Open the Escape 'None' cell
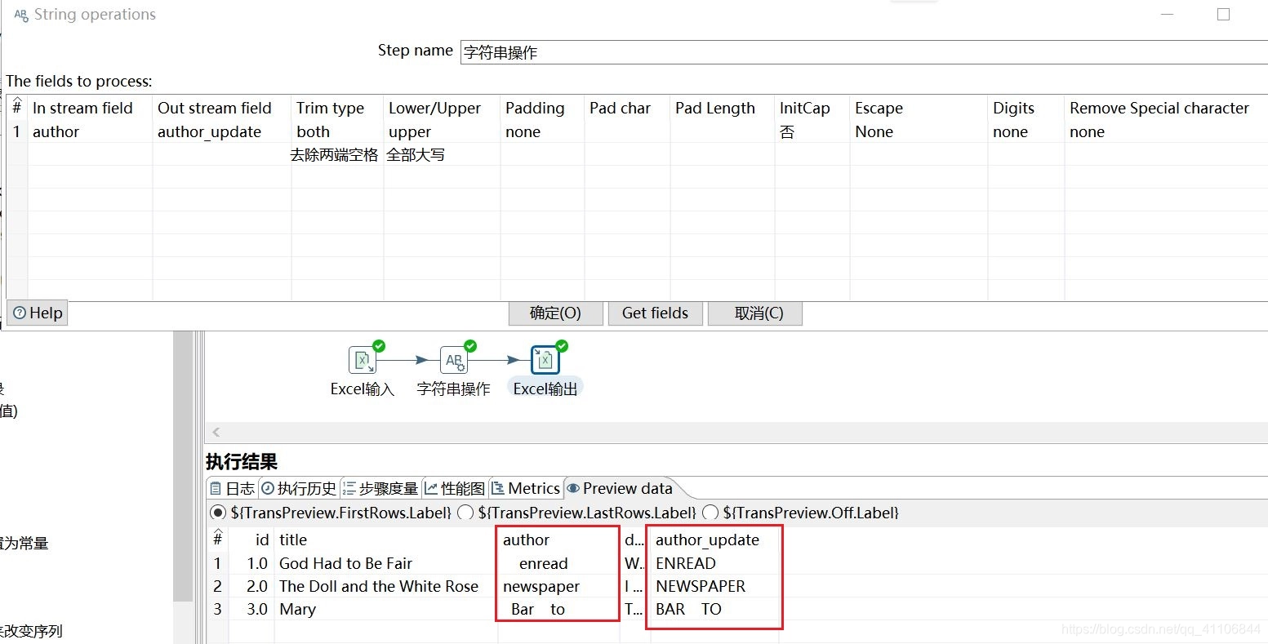This screenshot has width=1268, height=644. [919, 131]
